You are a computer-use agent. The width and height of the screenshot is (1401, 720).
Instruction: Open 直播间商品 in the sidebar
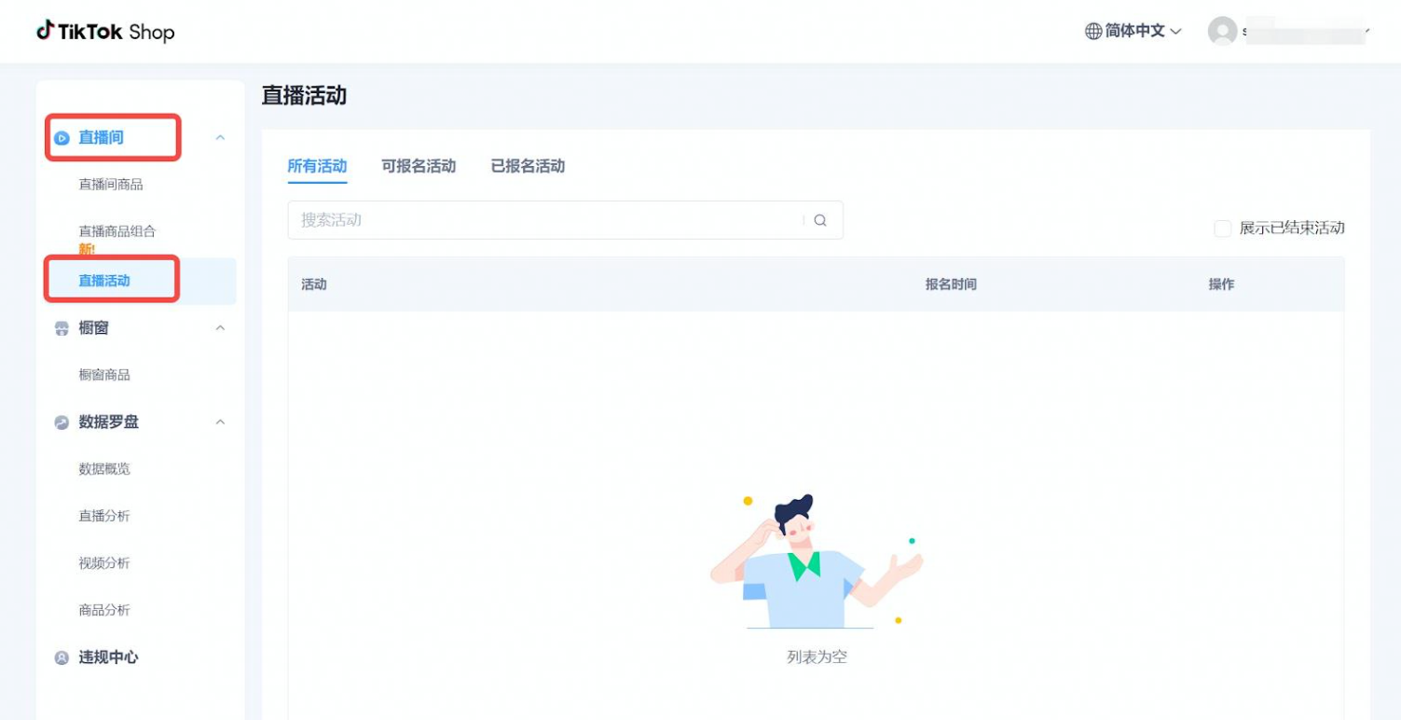pos(111,185)
